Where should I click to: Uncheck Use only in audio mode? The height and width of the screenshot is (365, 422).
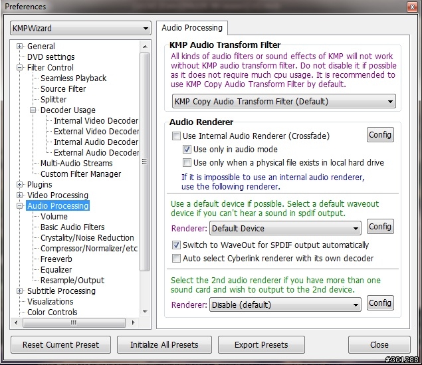pos(187,150)
